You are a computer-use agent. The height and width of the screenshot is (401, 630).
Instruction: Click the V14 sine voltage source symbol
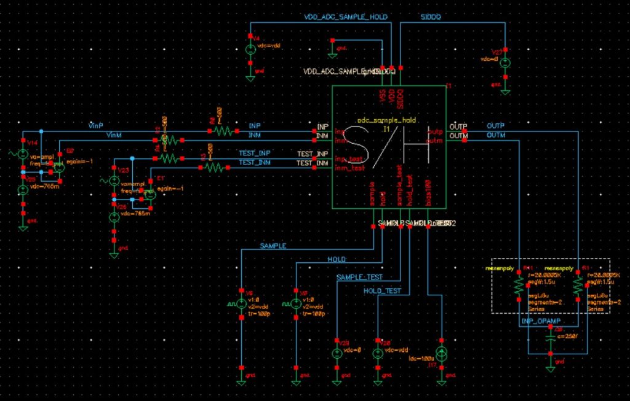pos(23,154)
